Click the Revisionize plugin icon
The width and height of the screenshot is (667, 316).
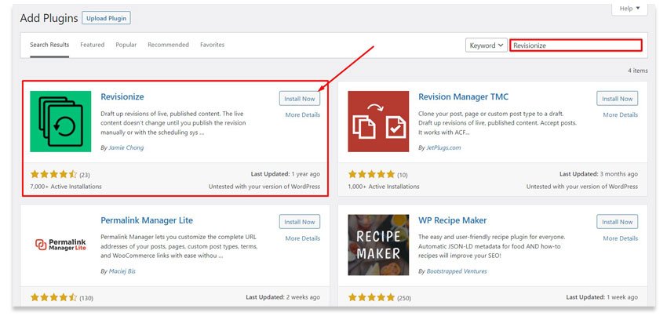click(60, 122)
